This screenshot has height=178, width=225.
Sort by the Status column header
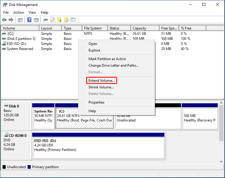[119, 28]
